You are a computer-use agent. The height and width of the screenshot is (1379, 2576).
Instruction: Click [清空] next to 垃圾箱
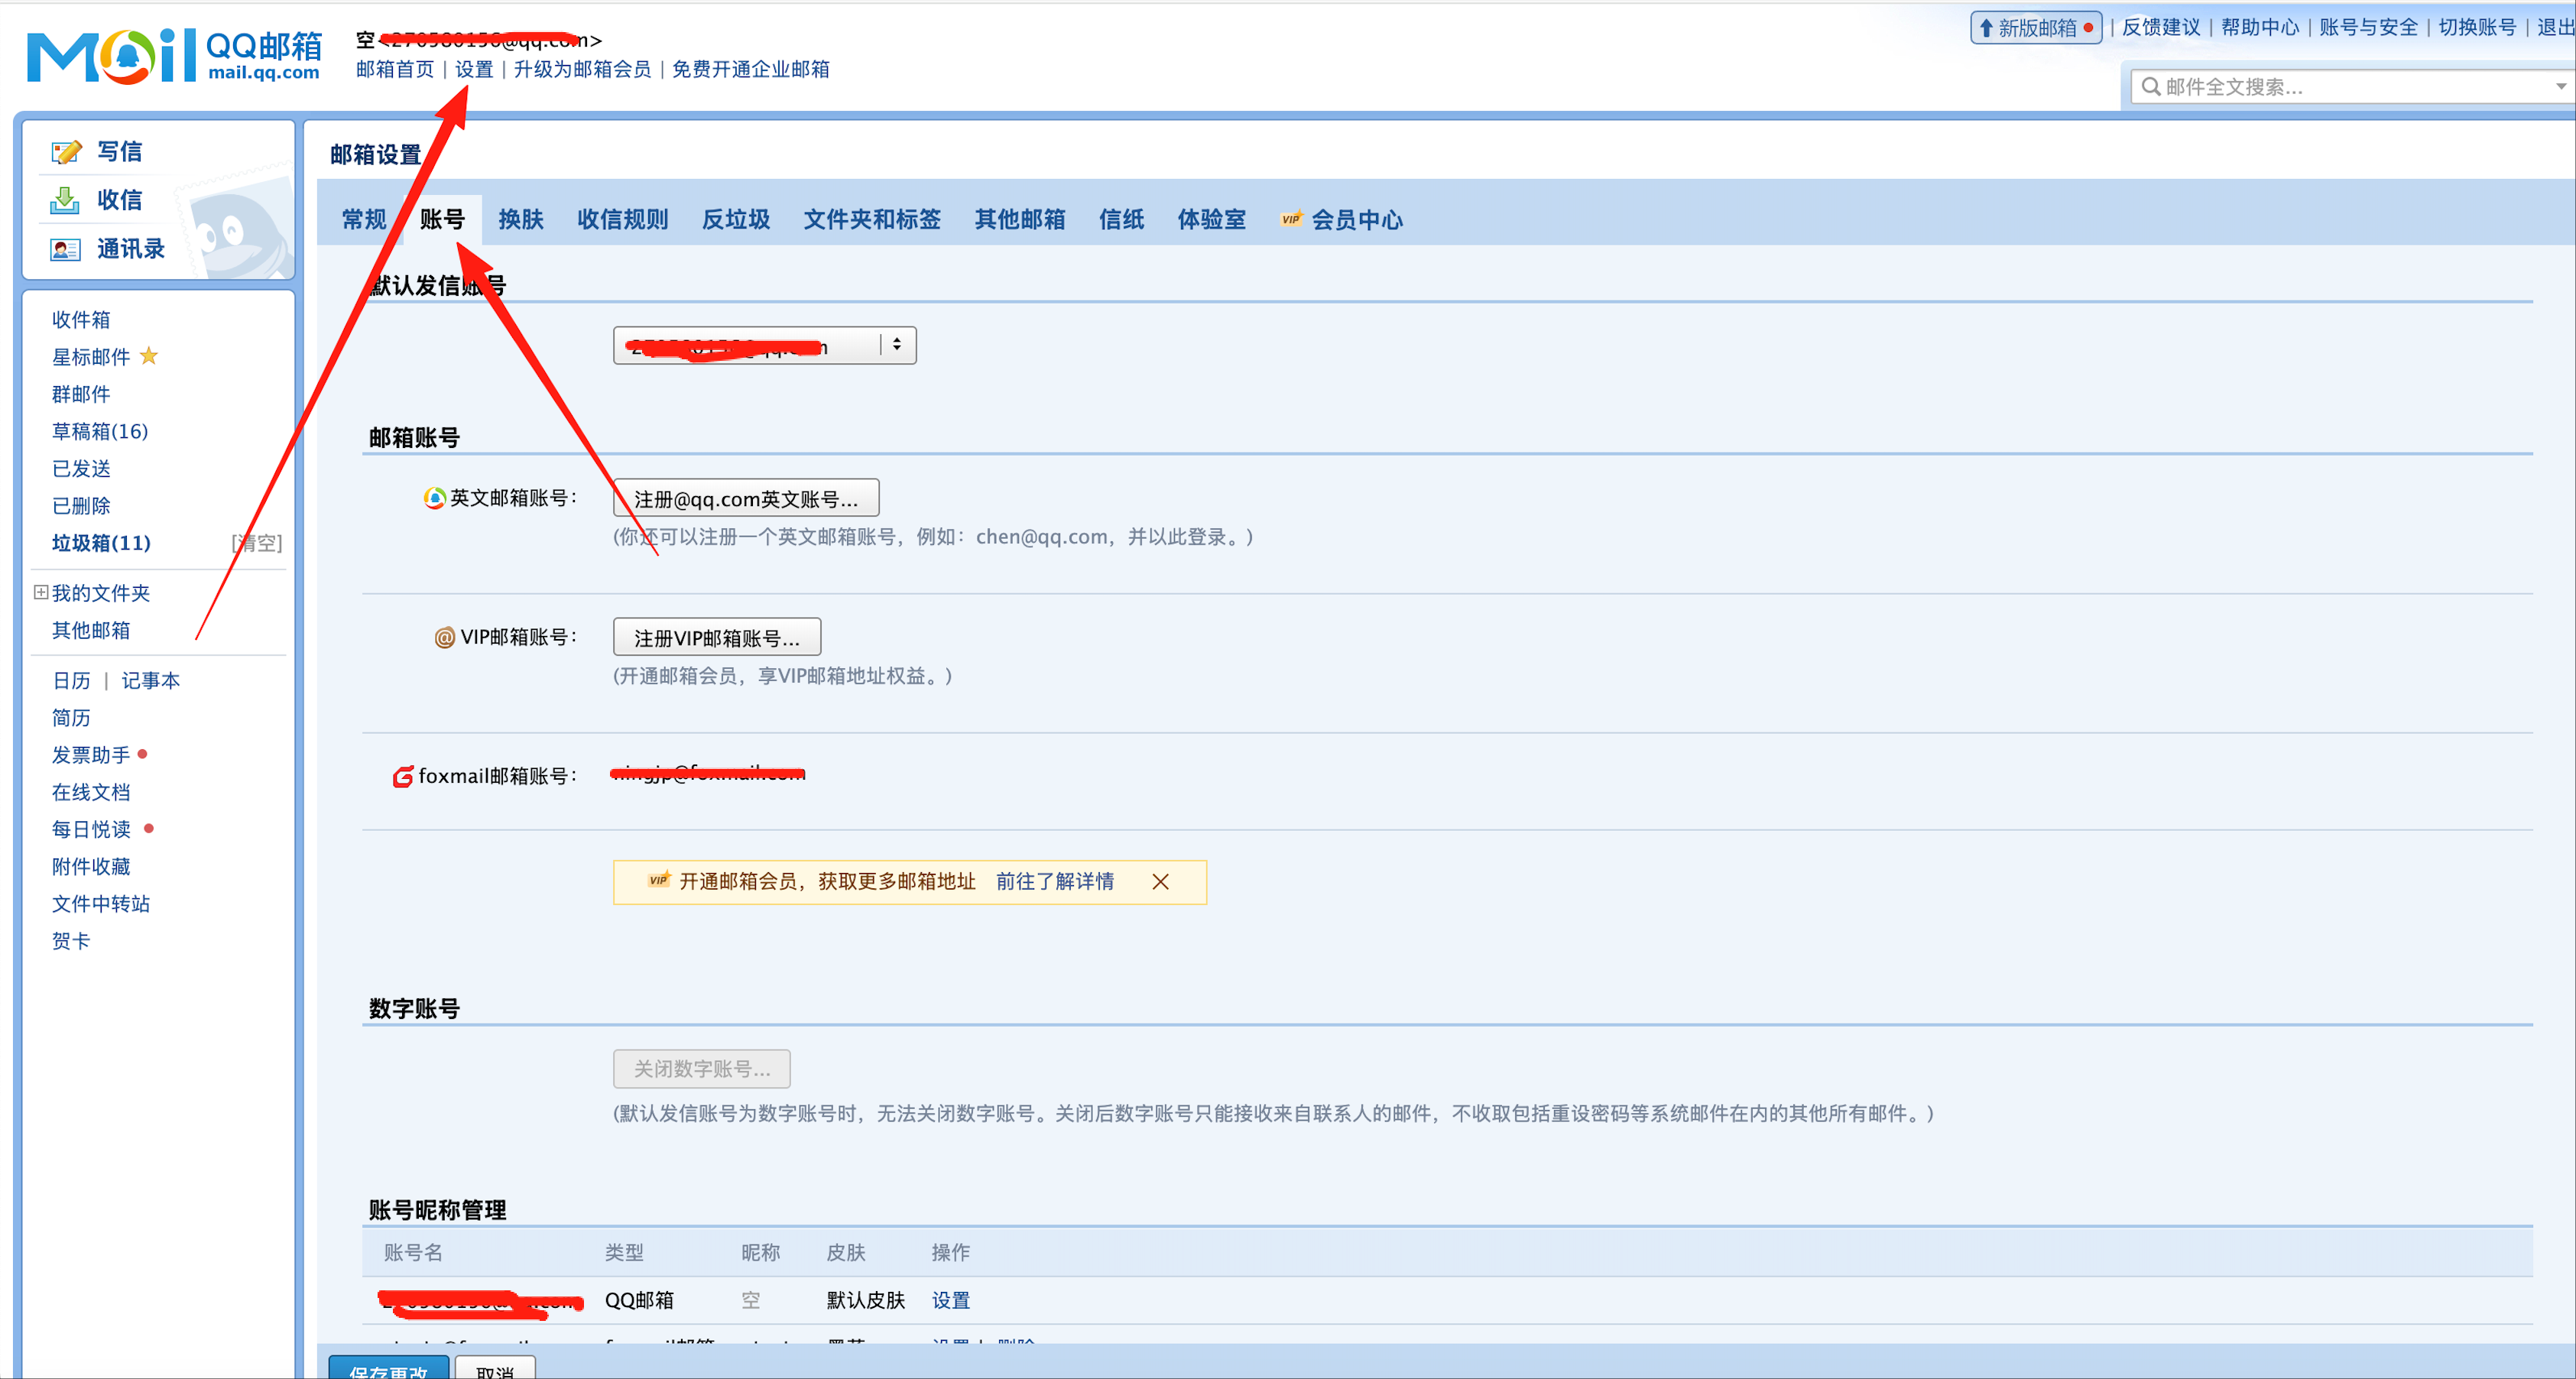pyautogui.click(x=257, y=543)
